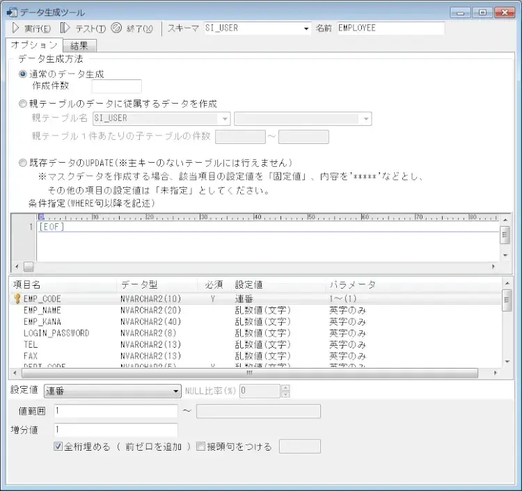The image size is (522, 491).
Task: Switch to the 結果 tab
Action: [x=79, y=45]
